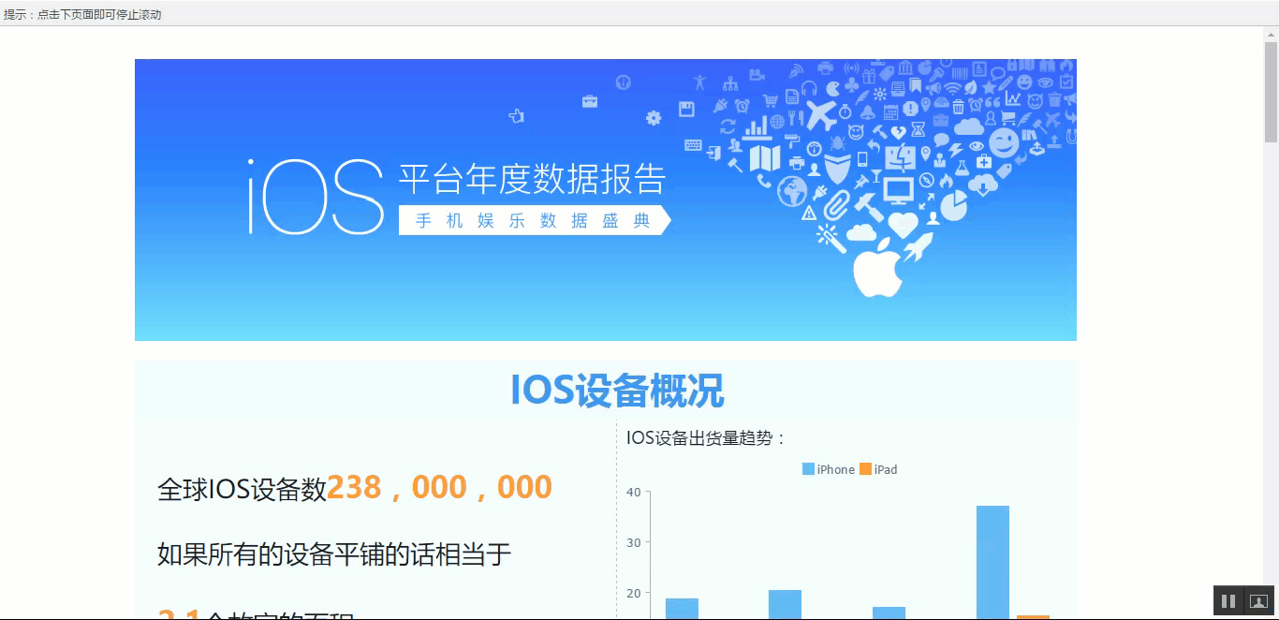Image resolution: width=1279 pixels, height=620 pixels.
Task: Click the hint text "提示:点击下页面即可停止滚动"
Action: (82, 14)
